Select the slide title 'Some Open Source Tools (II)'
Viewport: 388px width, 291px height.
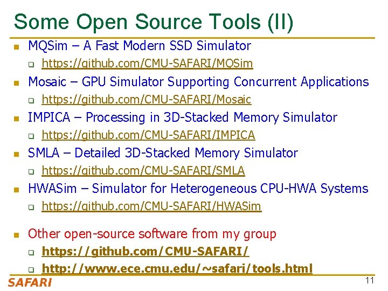[x=154, y=22]
